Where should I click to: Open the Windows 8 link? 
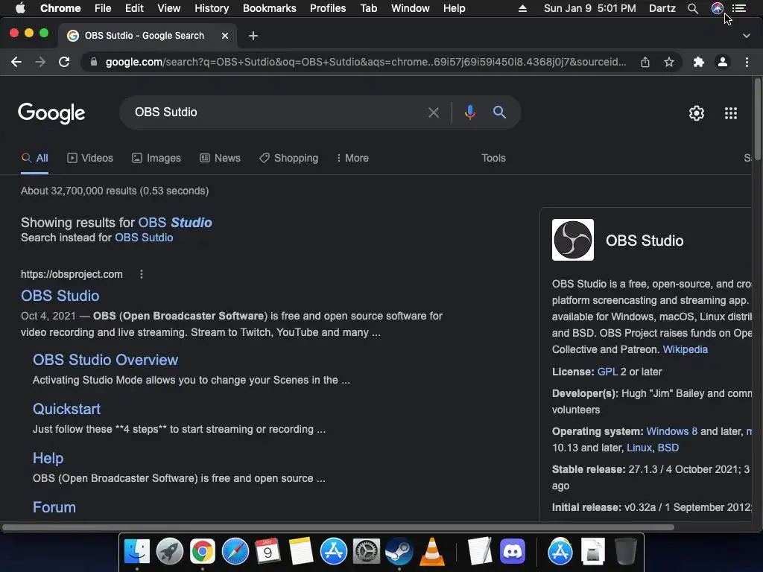click(671, 431)
